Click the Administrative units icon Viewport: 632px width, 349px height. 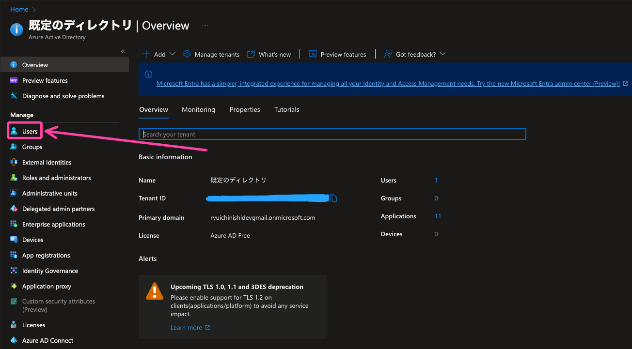coord(14,193)
